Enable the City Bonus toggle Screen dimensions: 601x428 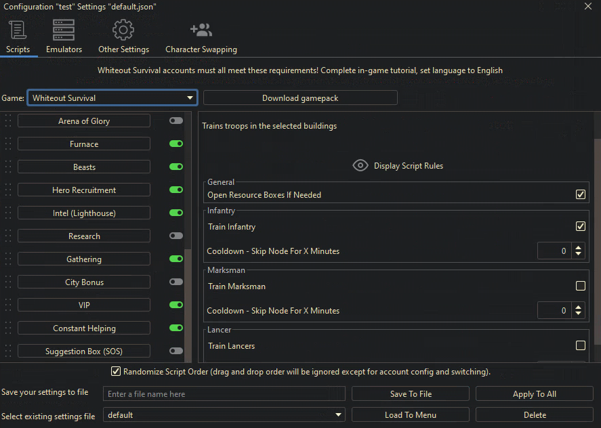coord(176,282)
